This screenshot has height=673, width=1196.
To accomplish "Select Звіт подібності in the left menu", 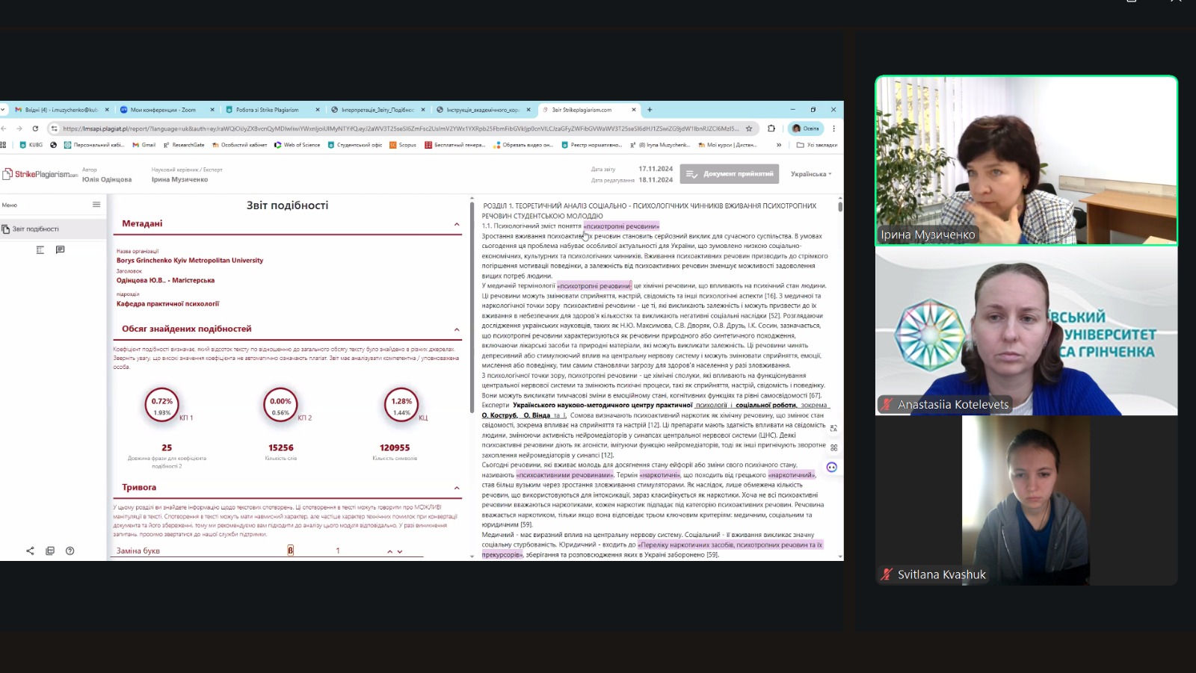I will [36, 229].
